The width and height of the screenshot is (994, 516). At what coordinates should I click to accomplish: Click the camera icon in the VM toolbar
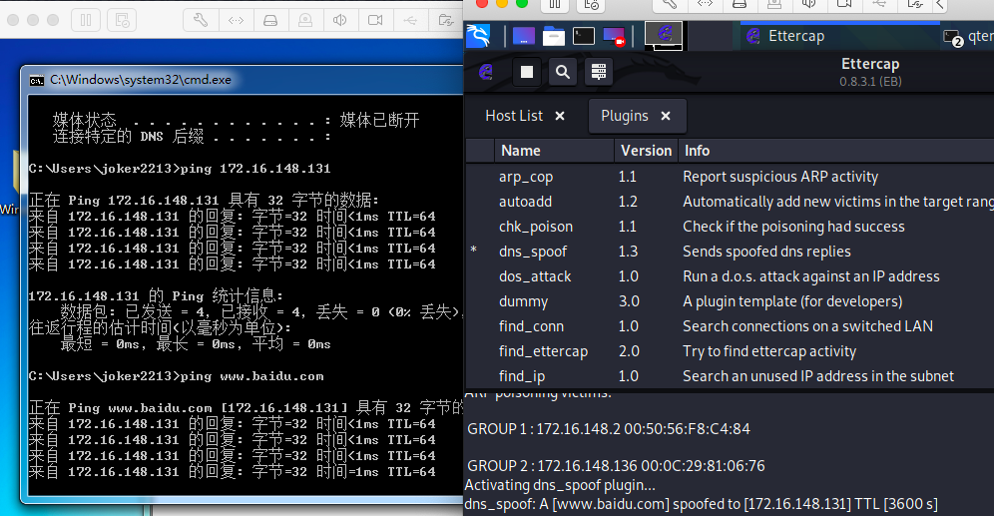375,19
